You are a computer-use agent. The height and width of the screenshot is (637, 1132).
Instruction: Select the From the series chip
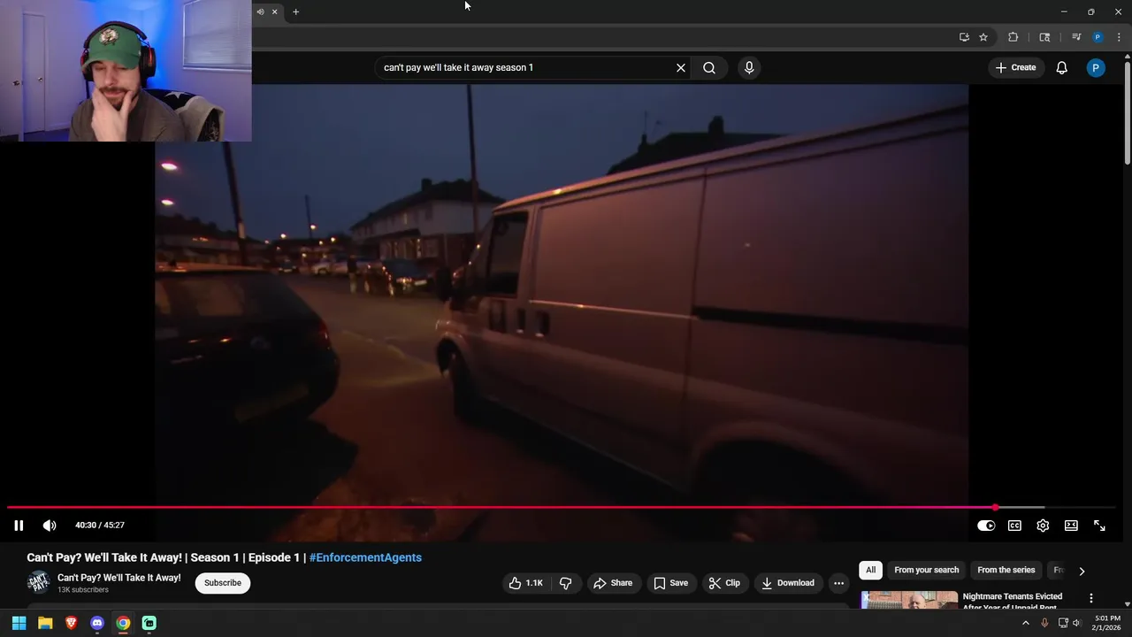(1006, 570)
